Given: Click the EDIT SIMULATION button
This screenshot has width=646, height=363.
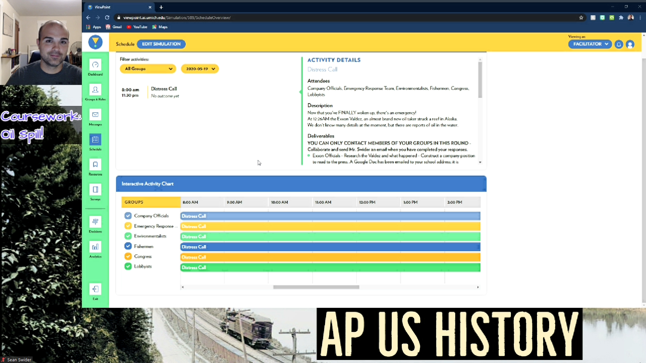Looking at the screenshot, I should pos(161,44).
